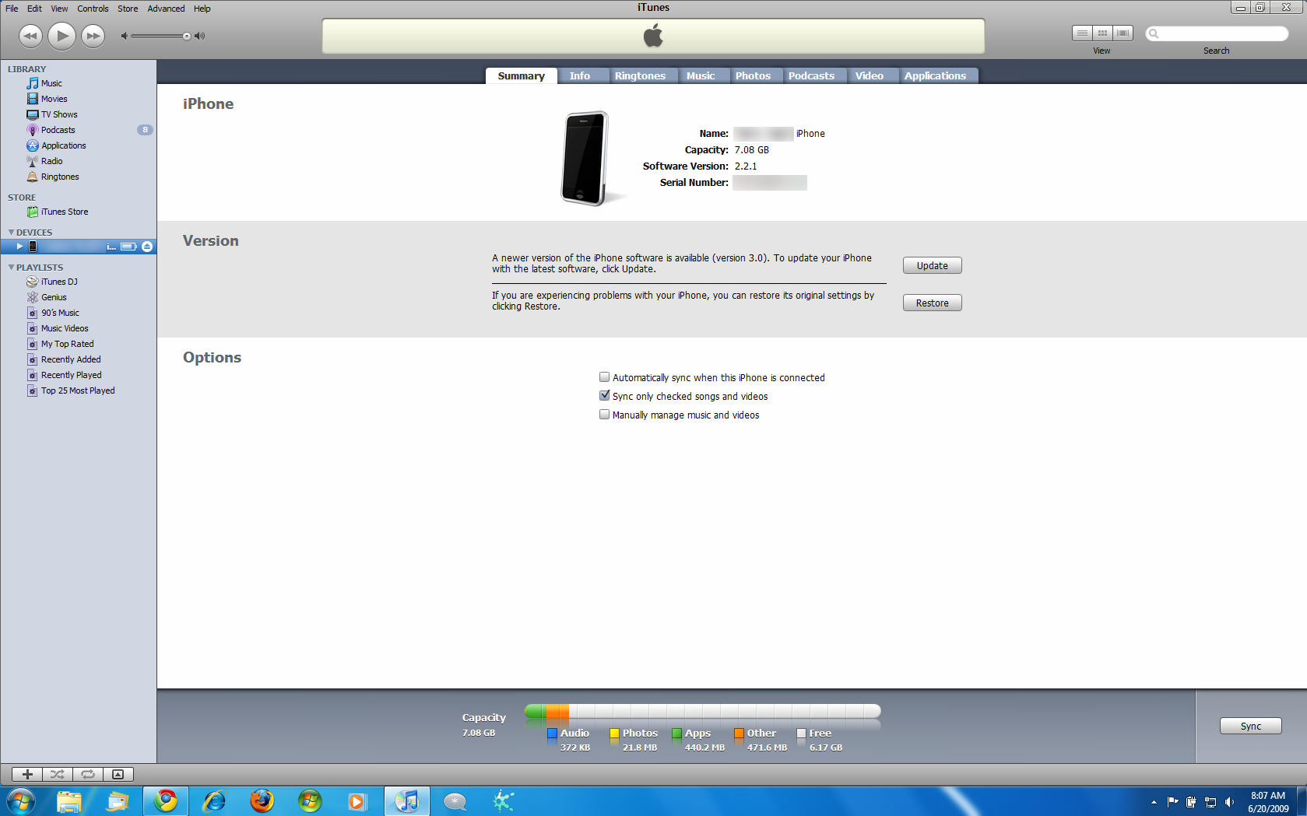Click the volume slider knob
This screenshot has width=1307, height=816.
(187, 36)
